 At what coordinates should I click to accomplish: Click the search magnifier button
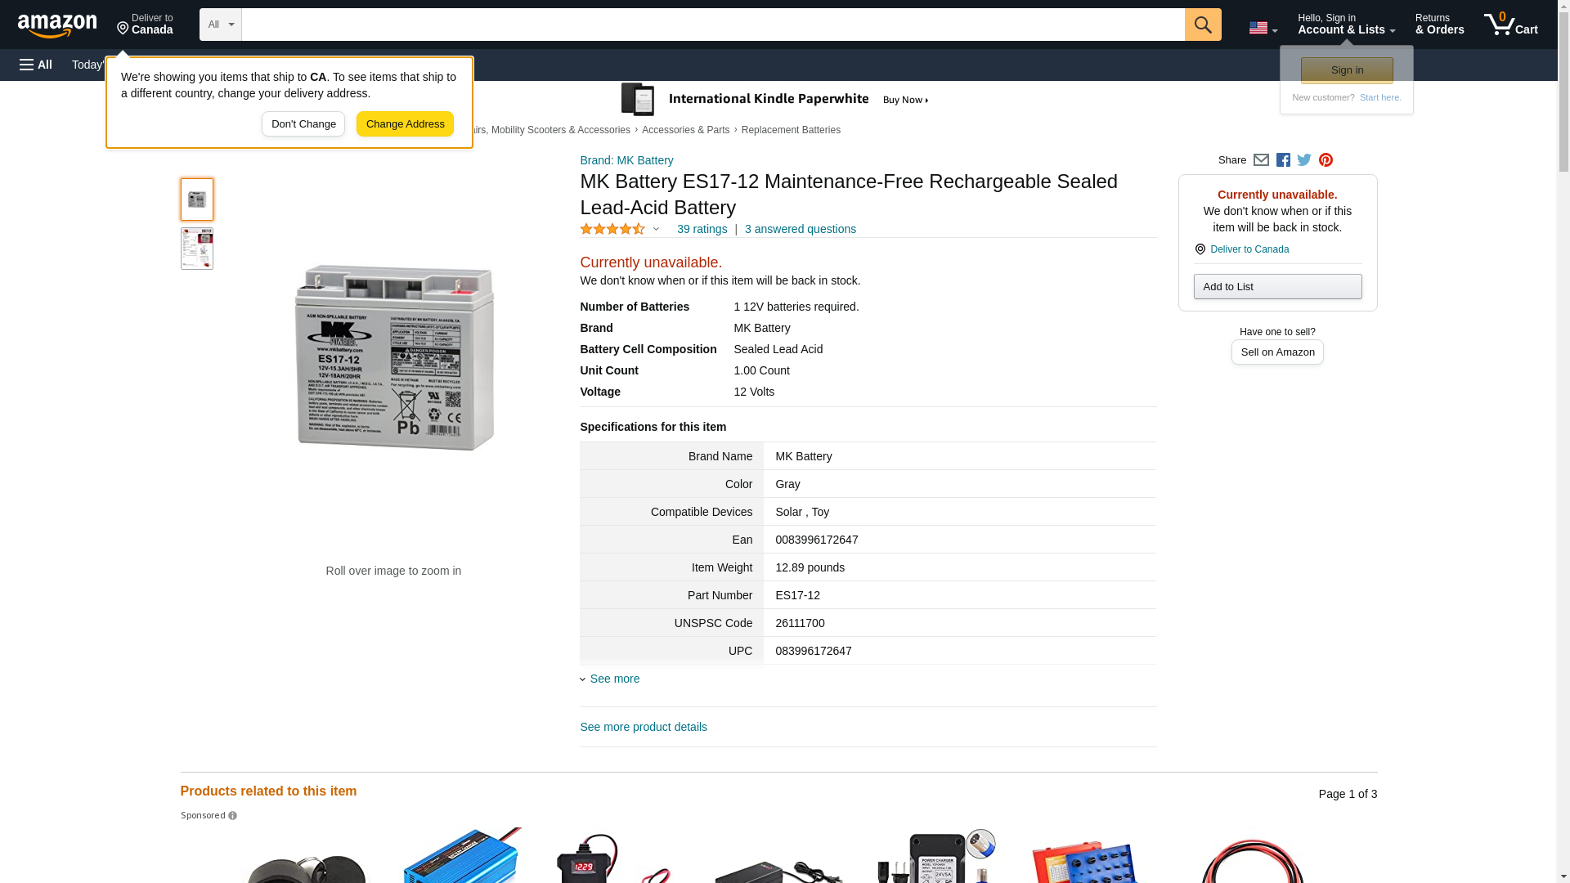1202,25
